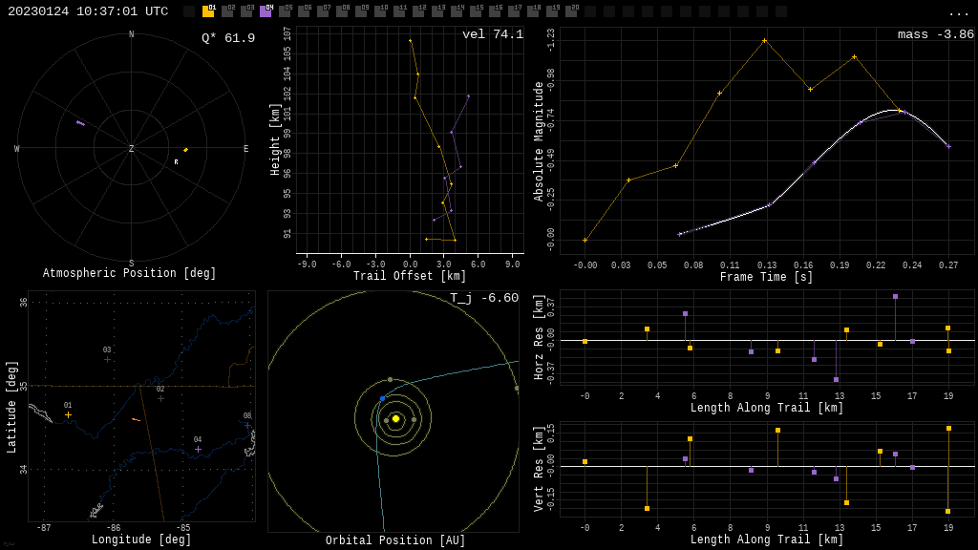The height and width of the screenshot is (550, 978).
Task: Click the Trail Offset [km] axis label
Action: [x=409, y=276]
